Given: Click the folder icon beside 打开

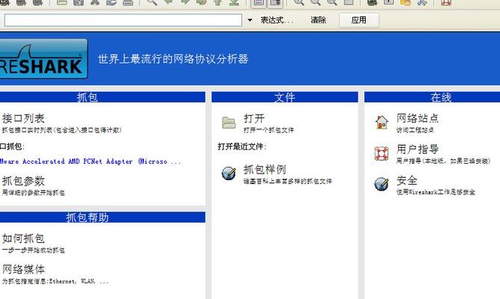Looking at the screenshot, I should click(229, 123).
